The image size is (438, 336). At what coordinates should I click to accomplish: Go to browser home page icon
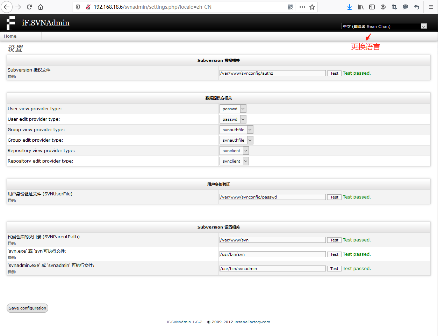41,7
